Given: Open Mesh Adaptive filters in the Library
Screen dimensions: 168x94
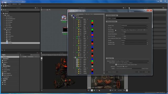Looking at the screenshot, I should (x=7, y=73).
